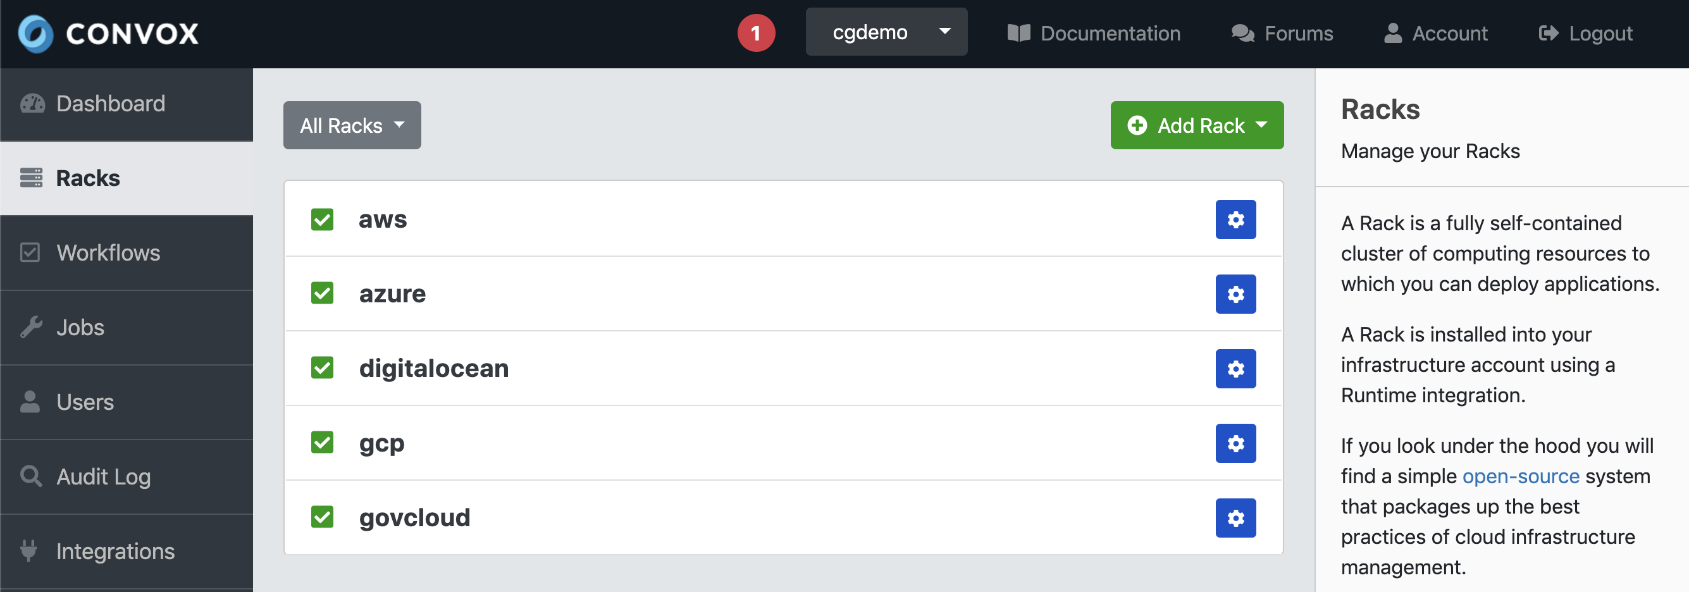Toggle the aws rack checkbox

[322, 219]
